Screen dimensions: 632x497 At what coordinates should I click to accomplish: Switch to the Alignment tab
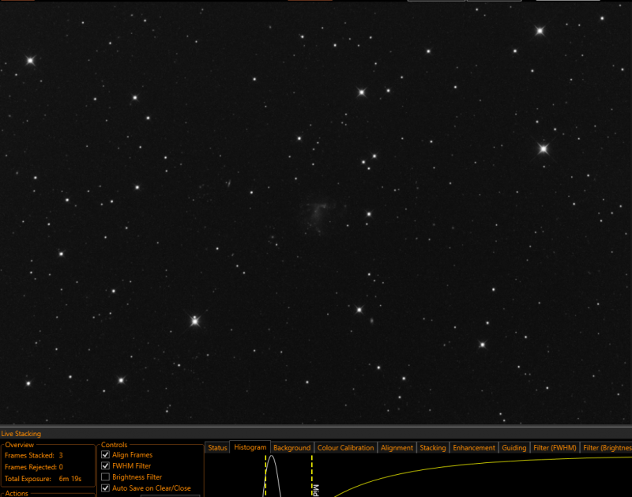(397, 447)
